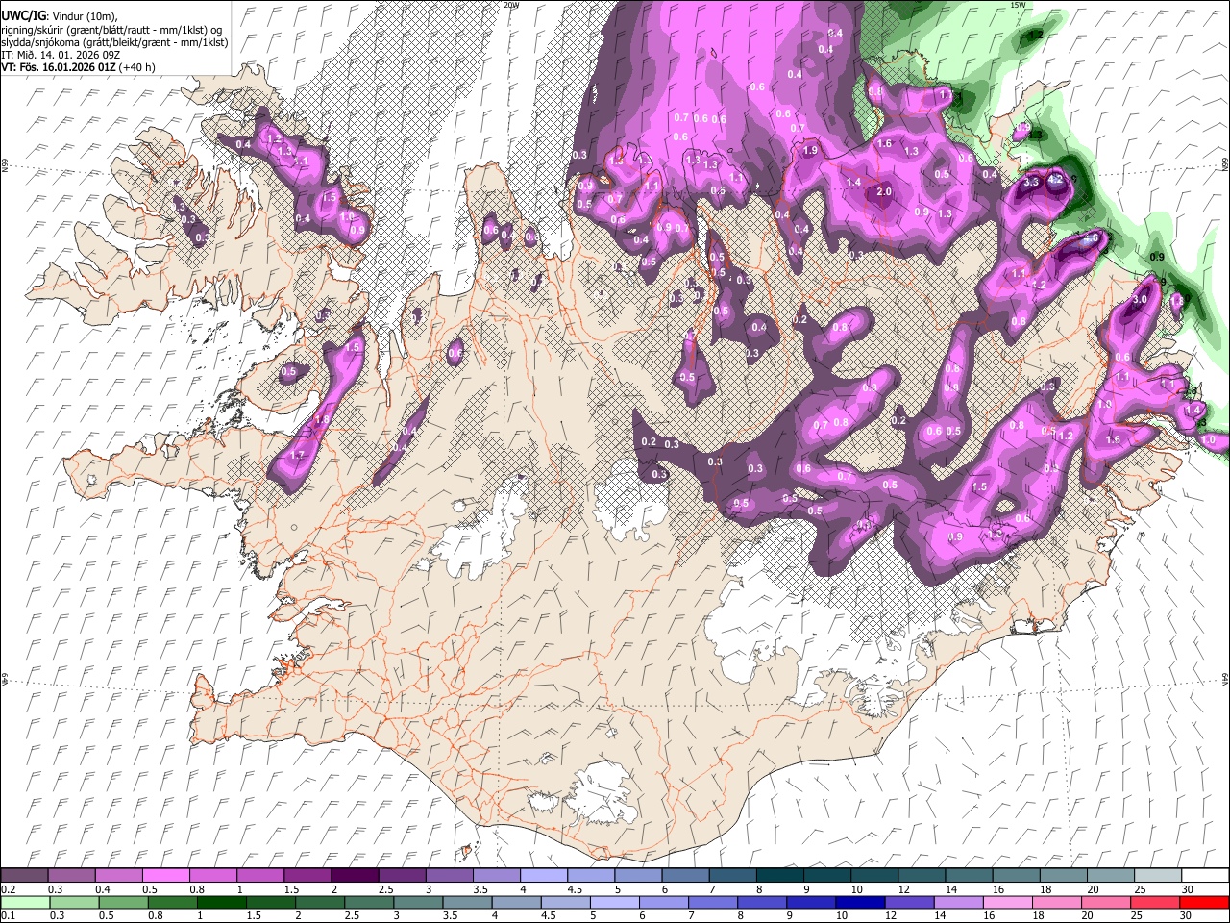Select the 'IT: Mið. 14. 01. 2026 09Z' line
This screenshot has width=1230, height=923.
61,55
